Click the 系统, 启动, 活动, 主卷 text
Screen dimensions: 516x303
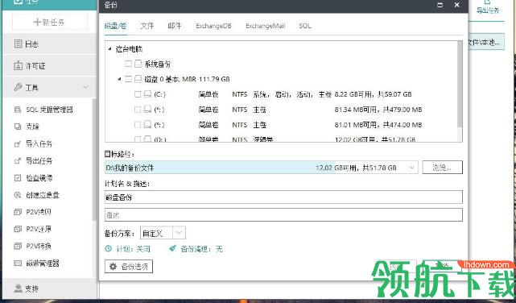[292, 94]
